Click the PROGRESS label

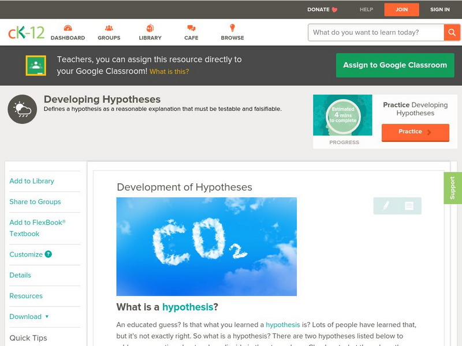(x=344, y=142)
